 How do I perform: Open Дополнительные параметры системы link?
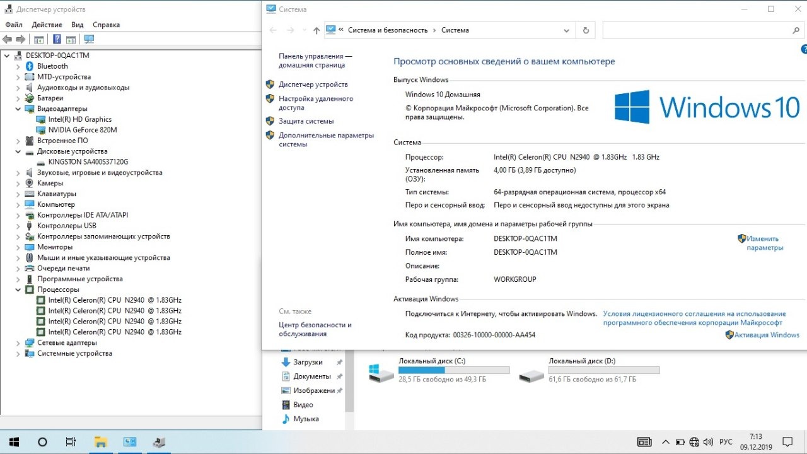tap(326, 139)
